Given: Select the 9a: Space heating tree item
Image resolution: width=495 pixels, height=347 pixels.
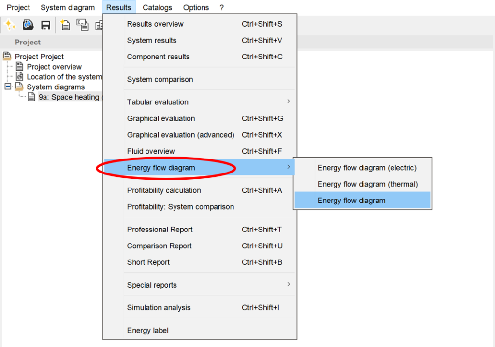Looking at the screenshot, I should [x=69, y=97].
